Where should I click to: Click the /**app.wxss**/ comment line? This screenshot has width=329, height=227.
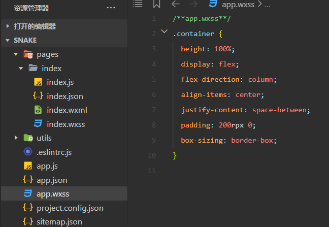[x=202, y=18]
